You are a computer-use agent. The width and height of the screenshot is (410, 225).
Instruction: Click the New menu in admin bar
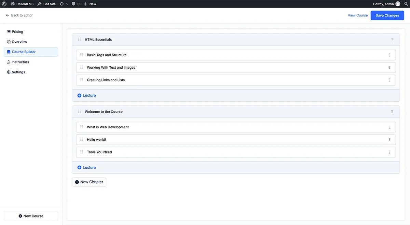point(90,4)
